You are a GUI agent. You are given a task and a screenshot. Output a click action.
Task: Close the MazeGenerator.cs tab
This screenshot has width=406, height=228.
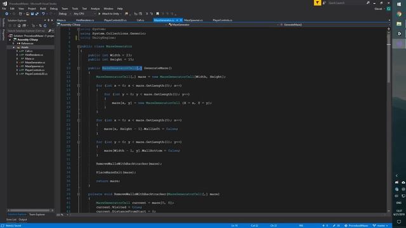pos(181,20)
